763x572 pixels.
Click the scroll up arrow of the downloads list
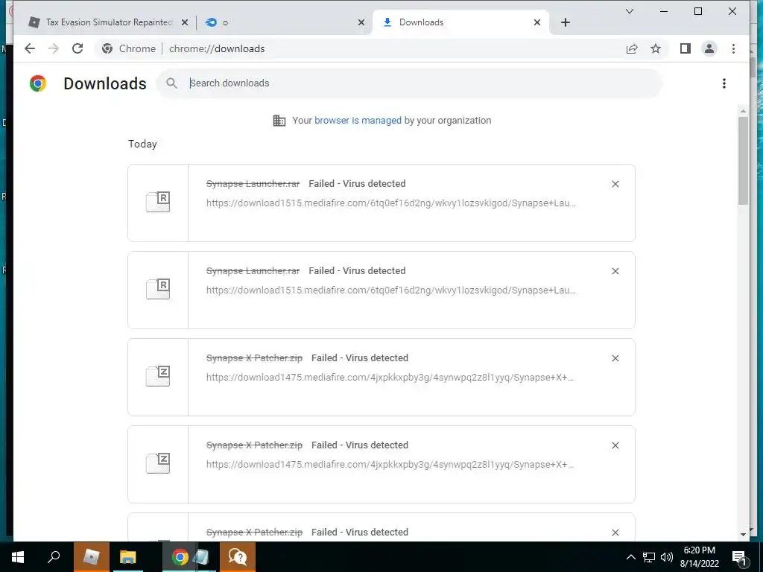(743, 111)
